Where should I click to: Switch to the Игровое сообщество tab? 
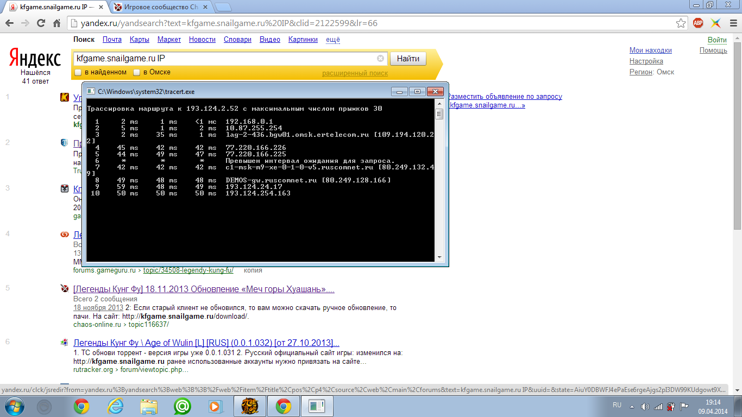[x=160, y=8]
